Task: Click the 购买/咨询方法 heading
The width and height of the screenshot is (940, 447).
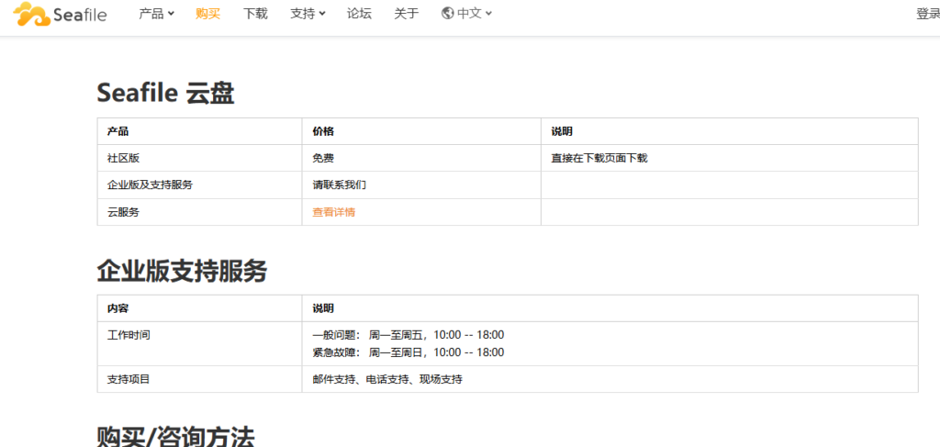Action: [175, 436]
